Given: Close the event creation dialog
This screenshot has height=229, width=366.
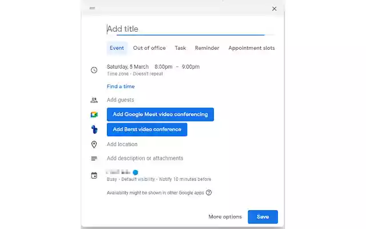Looking at the screenshot, I should [x=274, y=9].
